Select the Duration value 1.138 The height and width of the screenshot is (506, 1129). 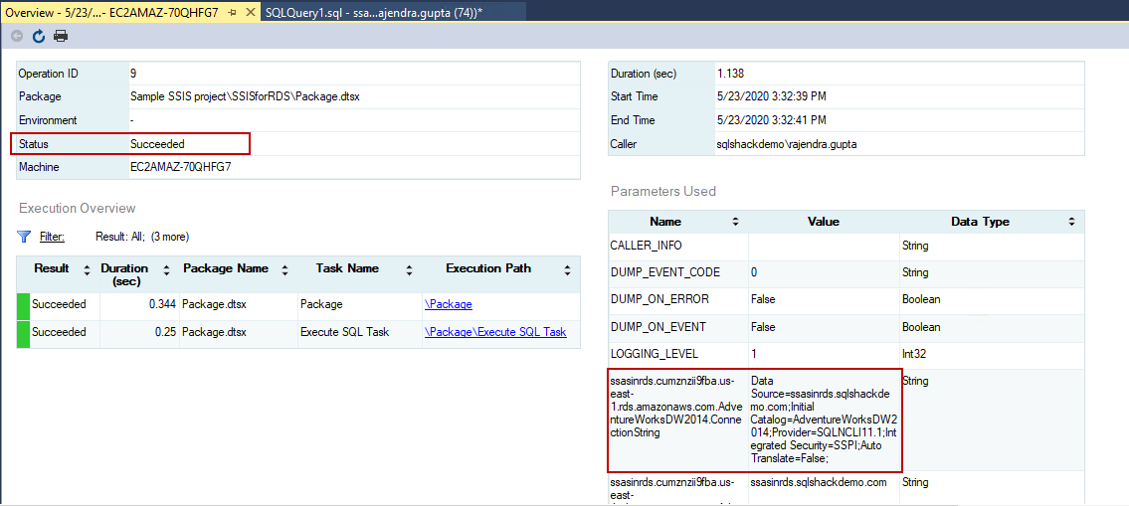click(x=730, y=74)
